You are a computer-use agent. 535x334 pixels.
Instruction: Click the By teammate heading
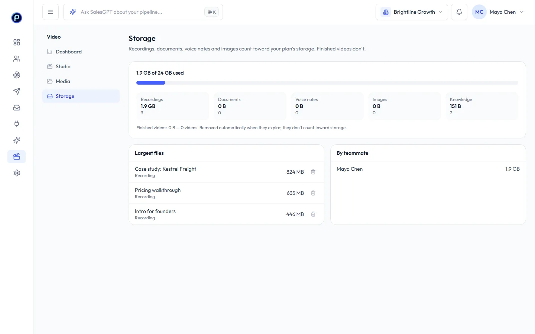[x=352, y=153]
